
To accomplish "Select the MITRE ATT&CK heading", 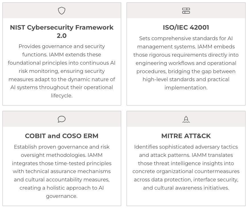I will [x=186, y=136].
